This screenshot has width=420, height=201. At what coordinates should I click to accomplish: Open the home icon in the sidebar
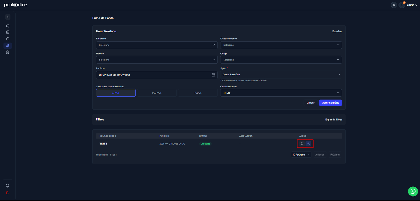[x=8, y=26]
